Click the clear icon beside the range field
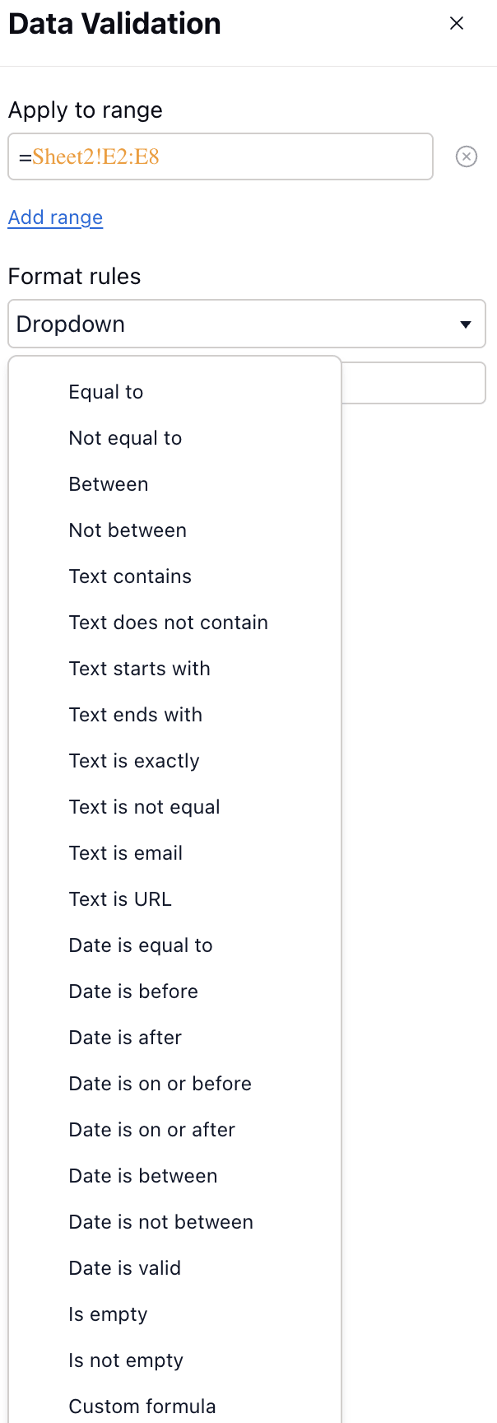This screenshot has width=497, height=1423. (x=466, y=156)
